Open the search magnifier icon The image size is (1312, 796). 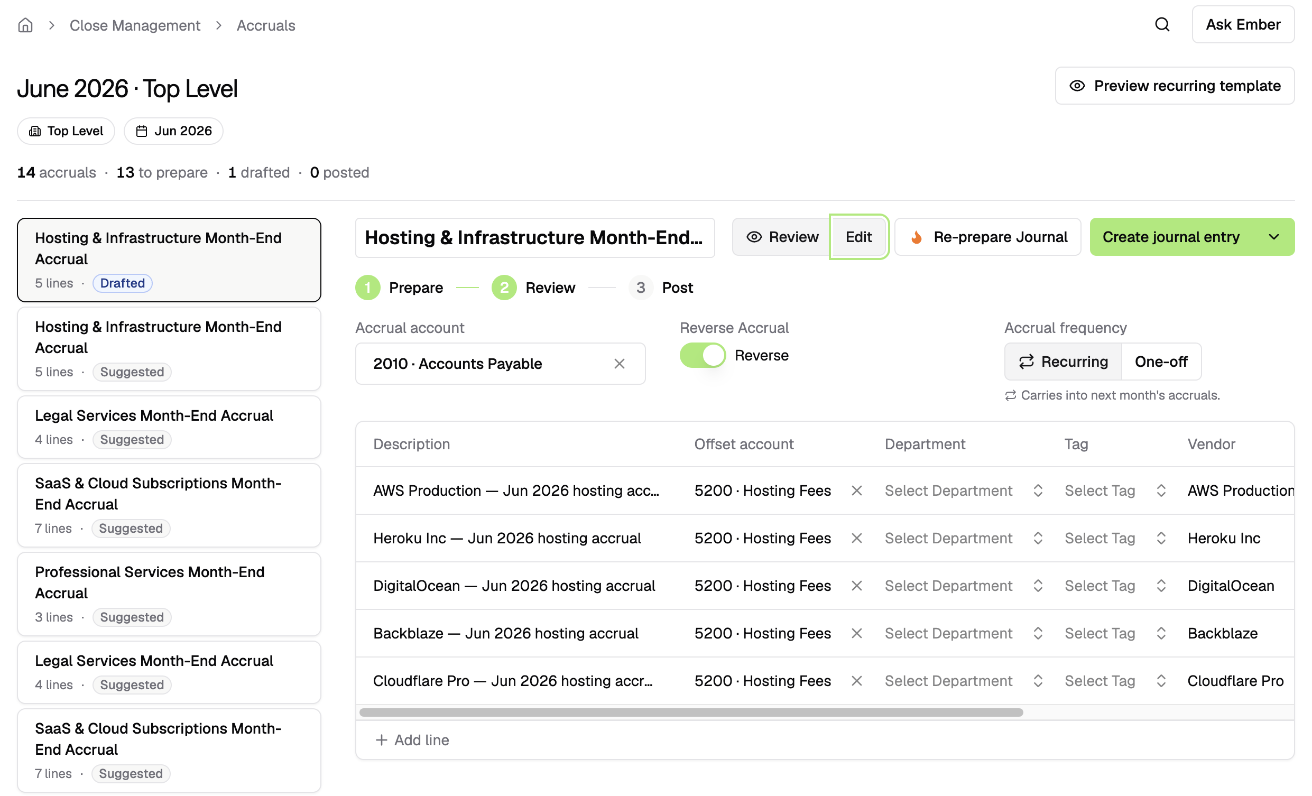(x=1162, y=24)
